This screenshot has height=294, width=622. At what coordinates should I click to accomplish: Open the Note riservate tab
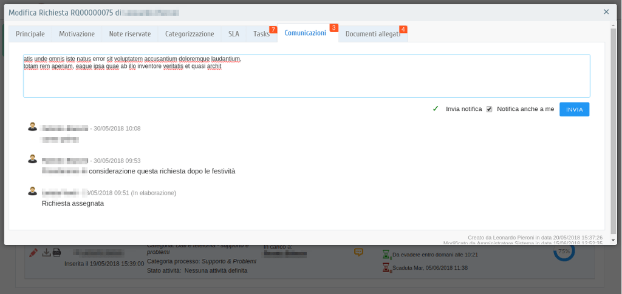tap(130, 34)
